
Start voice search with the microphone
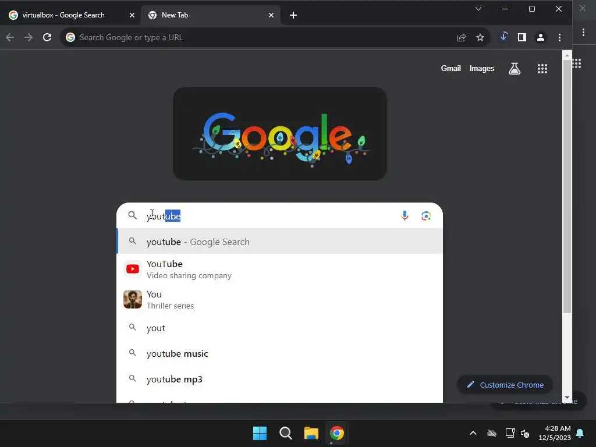click(x=405, y=216)
